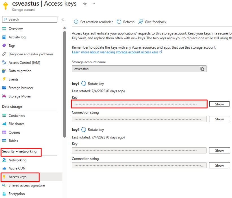Open the Storage browser sidebar item

(x=21, y=88)
